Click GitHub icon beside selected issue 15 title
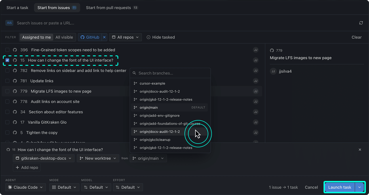Image resolution: width=369 pixels, height=195 pixels. click(x=8, y=150)
